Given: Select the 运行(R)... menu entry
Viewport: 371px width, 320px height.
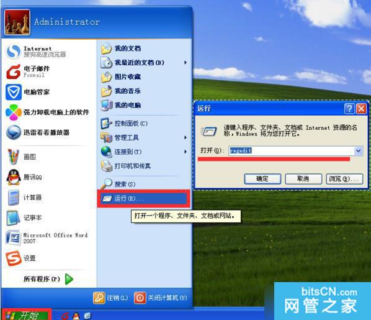Looking at the screenshot, I should click(143, 199).
